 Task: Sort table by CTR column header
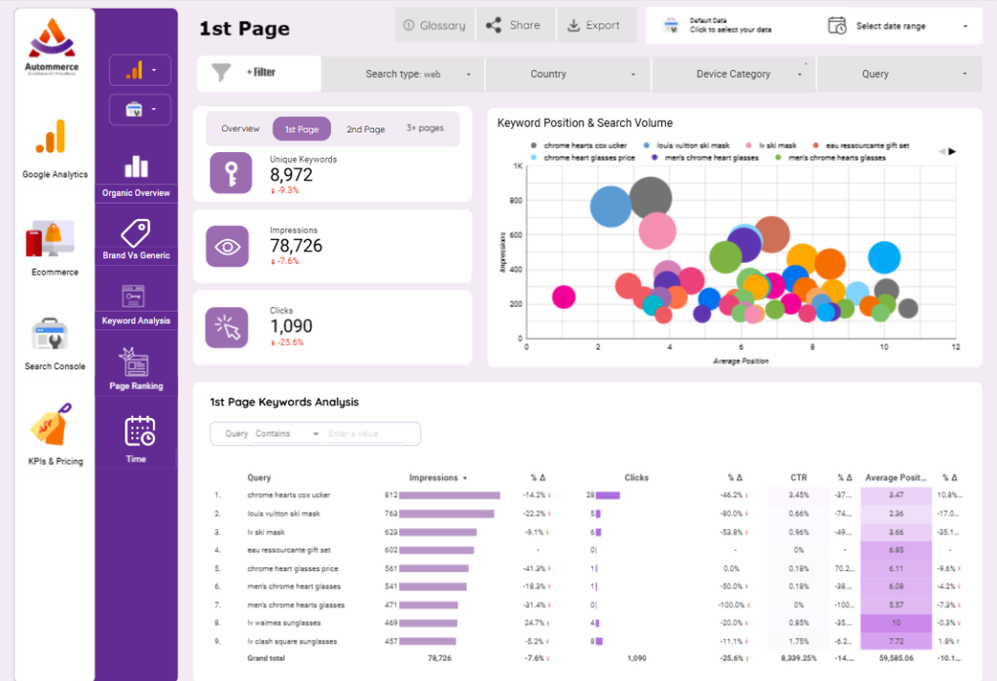pyautogui.click(x=798, y=477)
